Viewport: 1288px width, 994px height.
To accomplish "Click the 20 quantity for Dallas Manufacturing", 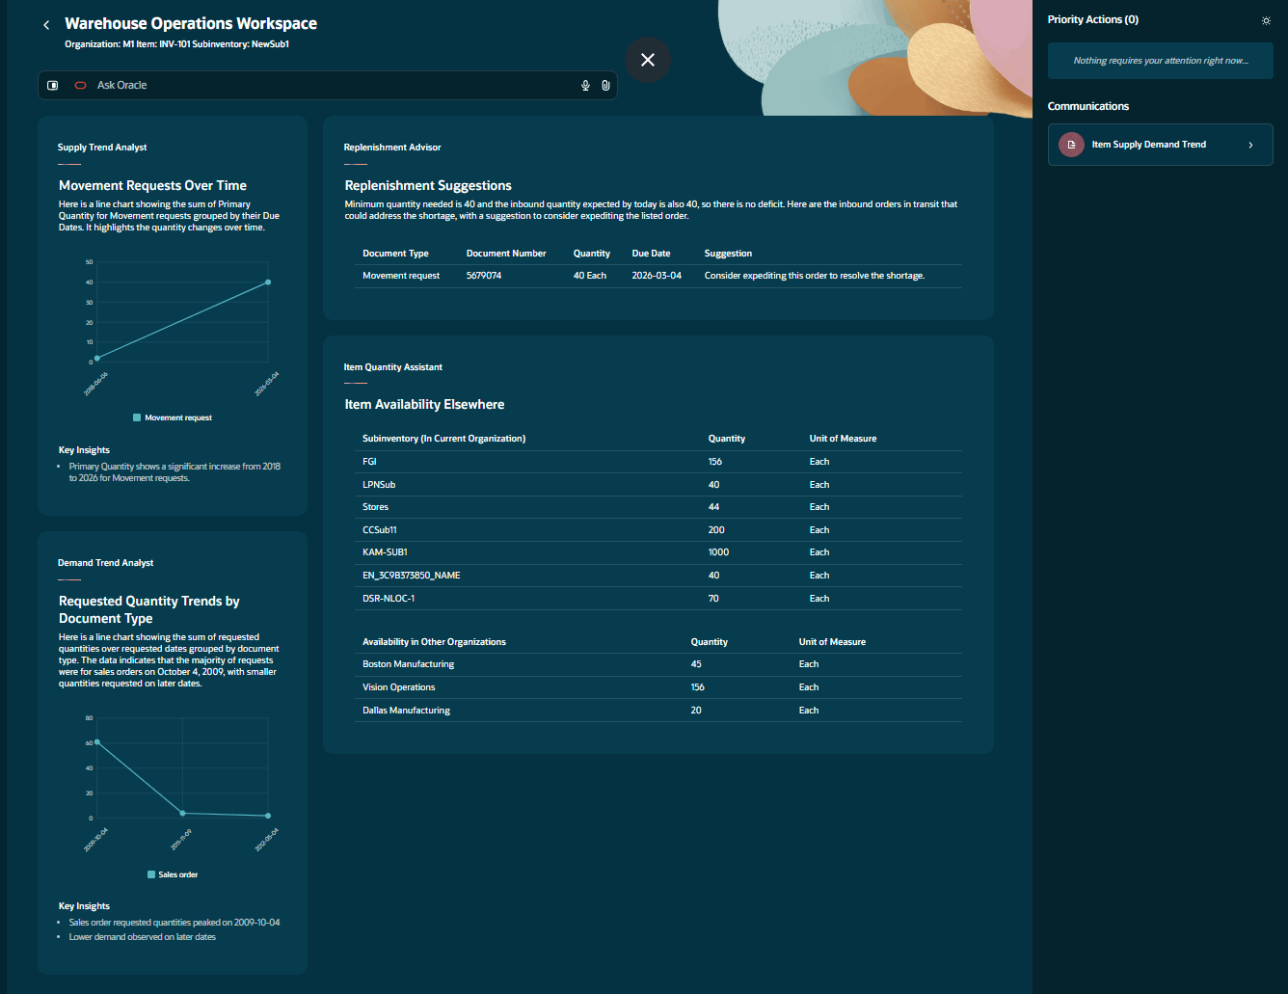I will (696, 711).
